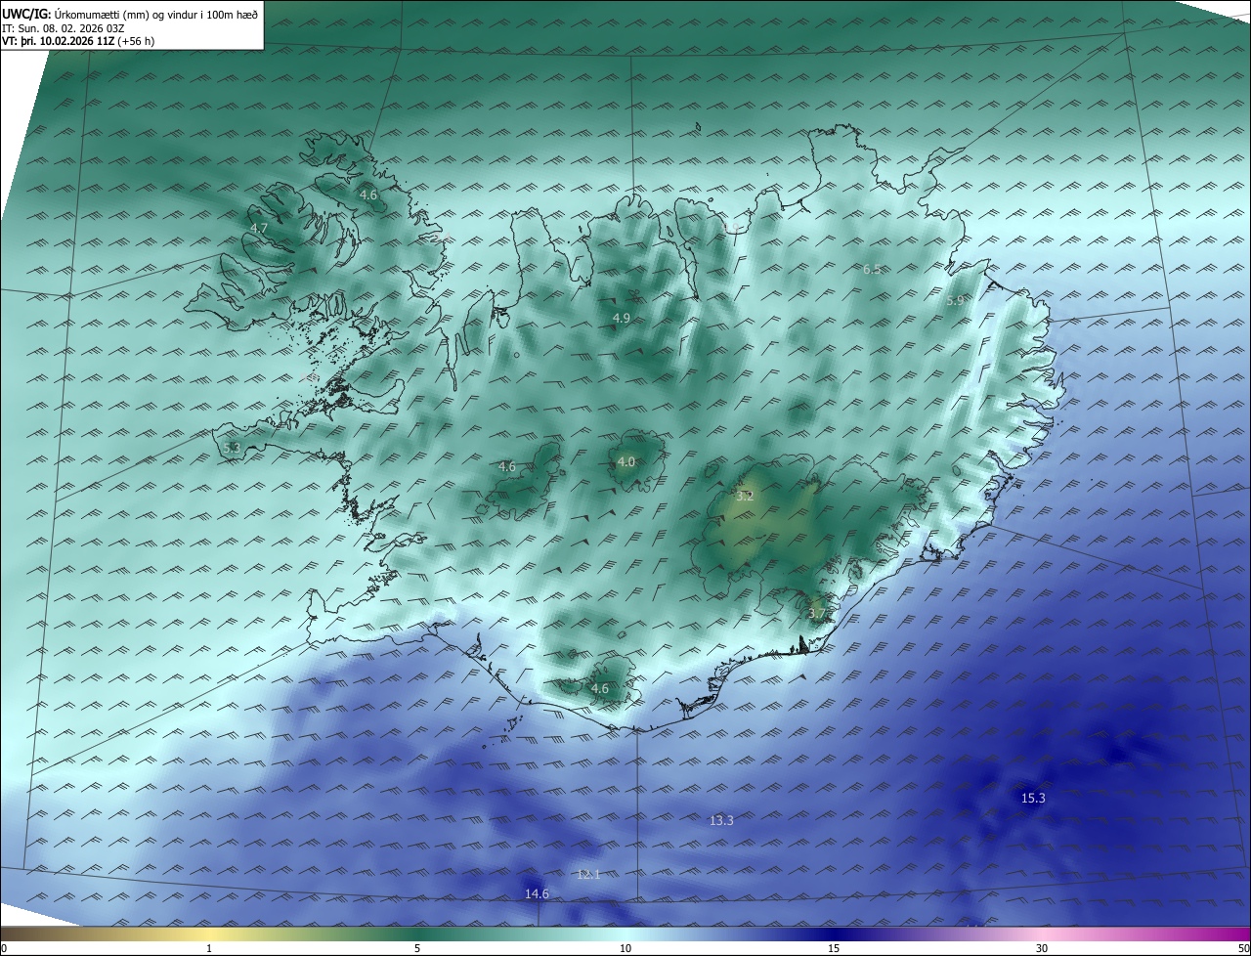This screenshot has width=1251, height=956.
Task: Click the 4.9 value in north Iceland
Action: (x=622, y=318)
